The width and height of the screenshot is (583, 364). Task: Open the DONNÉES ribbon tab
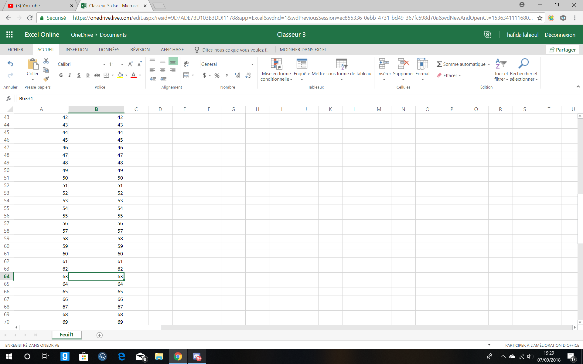109,50
